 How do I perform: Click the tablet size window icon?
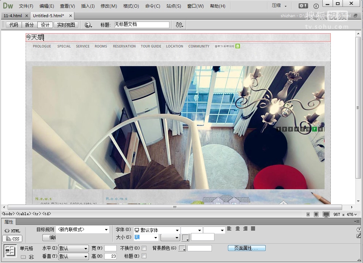point(316,214)
